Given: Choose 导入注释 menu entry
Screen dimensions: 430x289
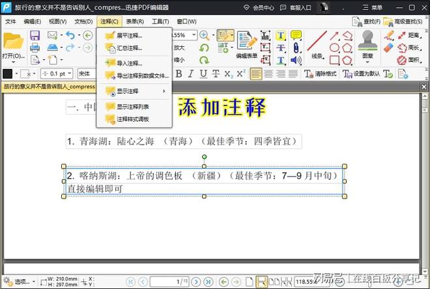Looking at the screenshot, I should click(x=129, y=63).
